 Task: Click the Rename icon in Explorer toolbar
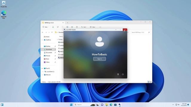[x=67, y=27]
